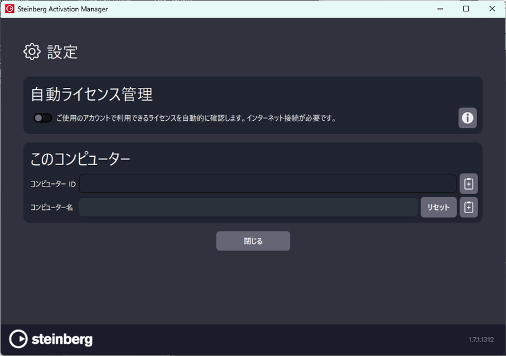Click the 閉じる button

coord(253,241)
